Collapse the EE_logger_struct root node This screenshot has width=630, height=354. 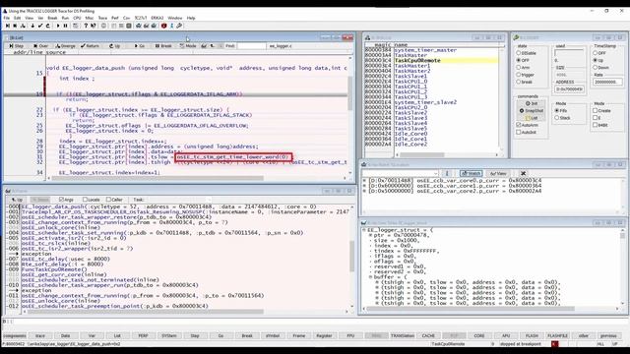[364, 230]
